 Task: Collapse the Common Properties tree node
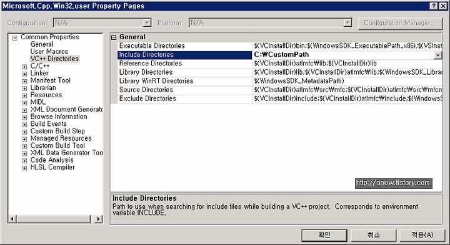pyautogui.click(x=15, y=38)
